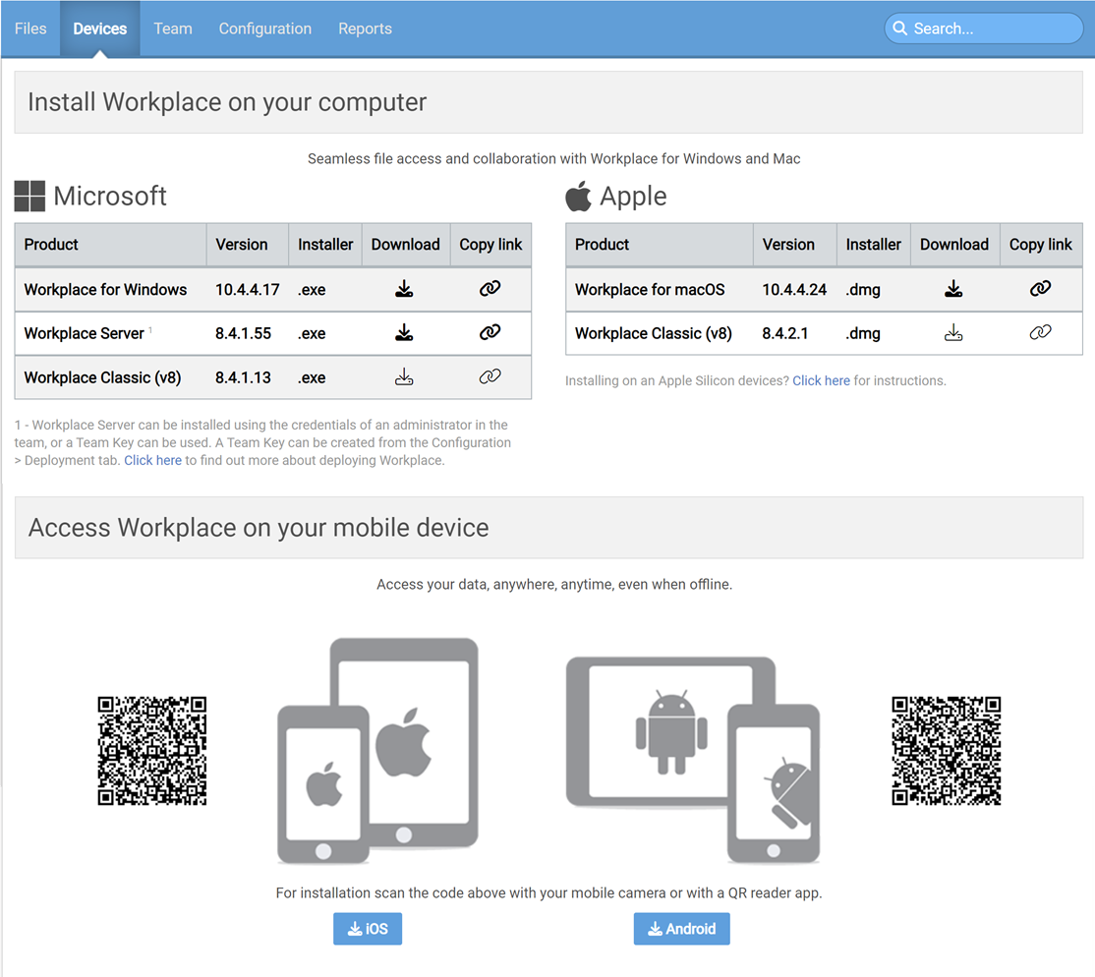
Task: Open the Files tab
Action: 30,29
